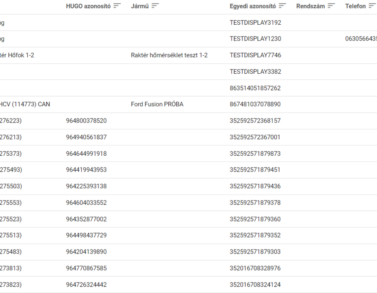Select HUGO ID 964770867585
The image size is (377, 293).
(x=86, y=268)
